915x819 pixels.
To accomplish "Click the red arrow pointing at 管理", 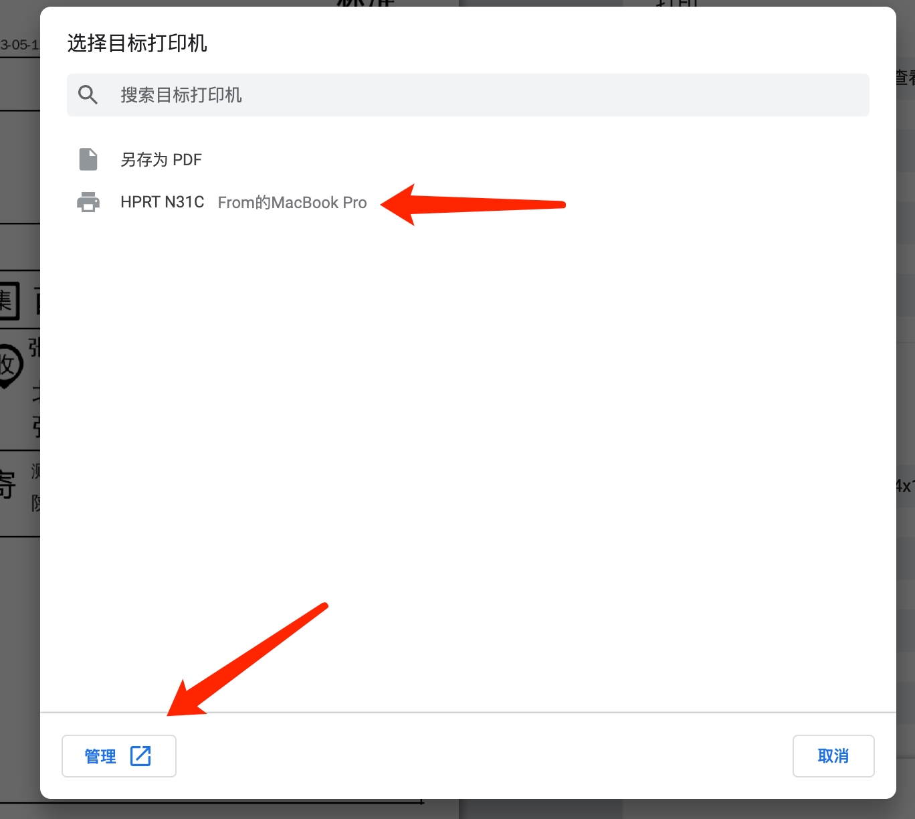I will [x=247, y=659].
